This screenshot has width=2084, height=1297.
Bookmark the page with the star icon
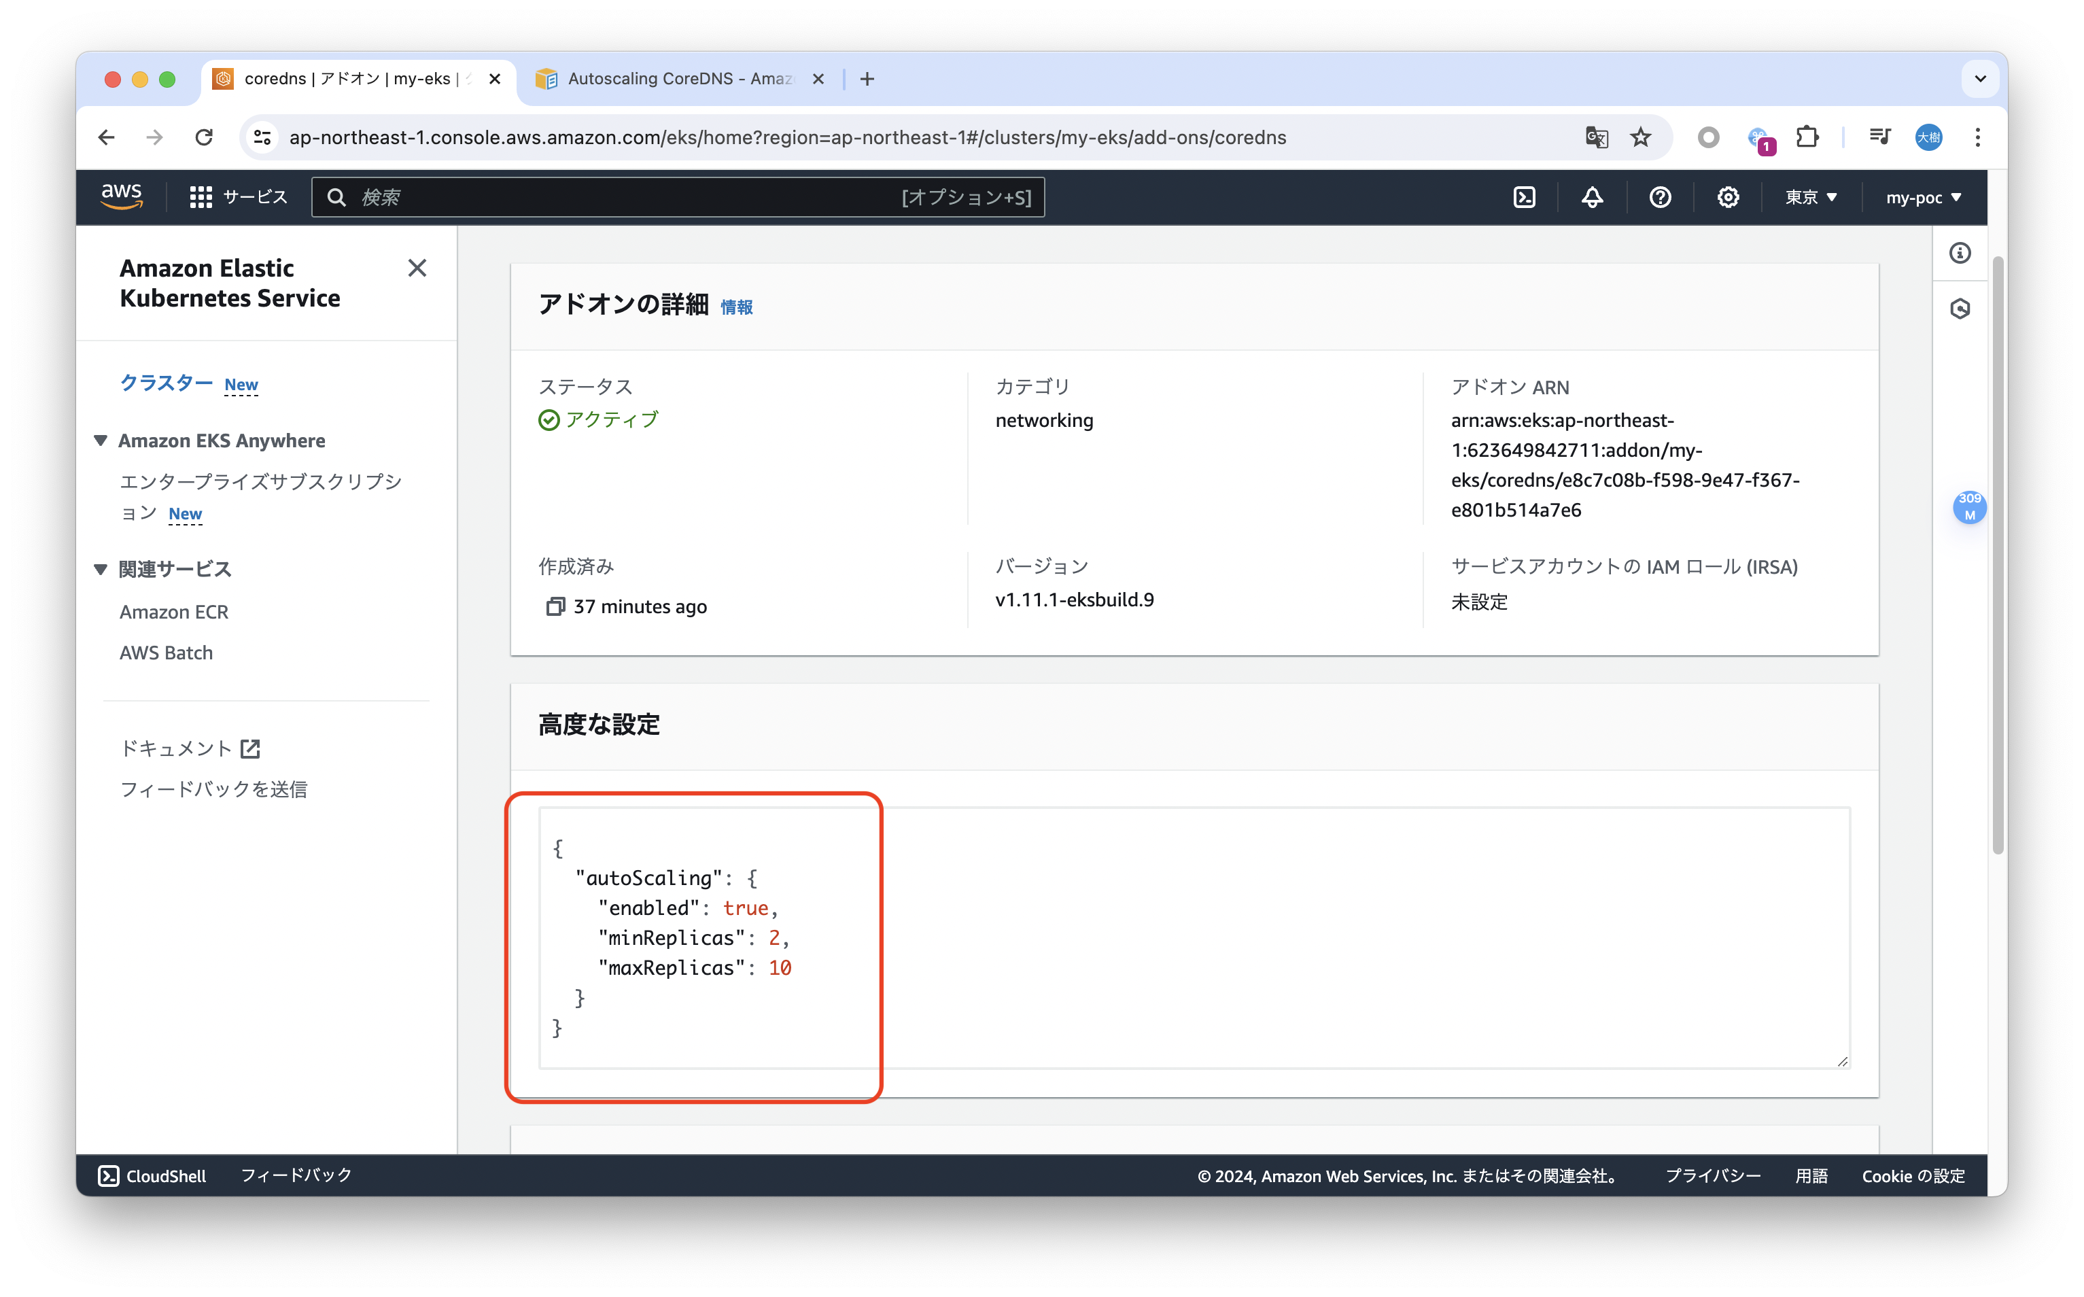[1641, 137]
